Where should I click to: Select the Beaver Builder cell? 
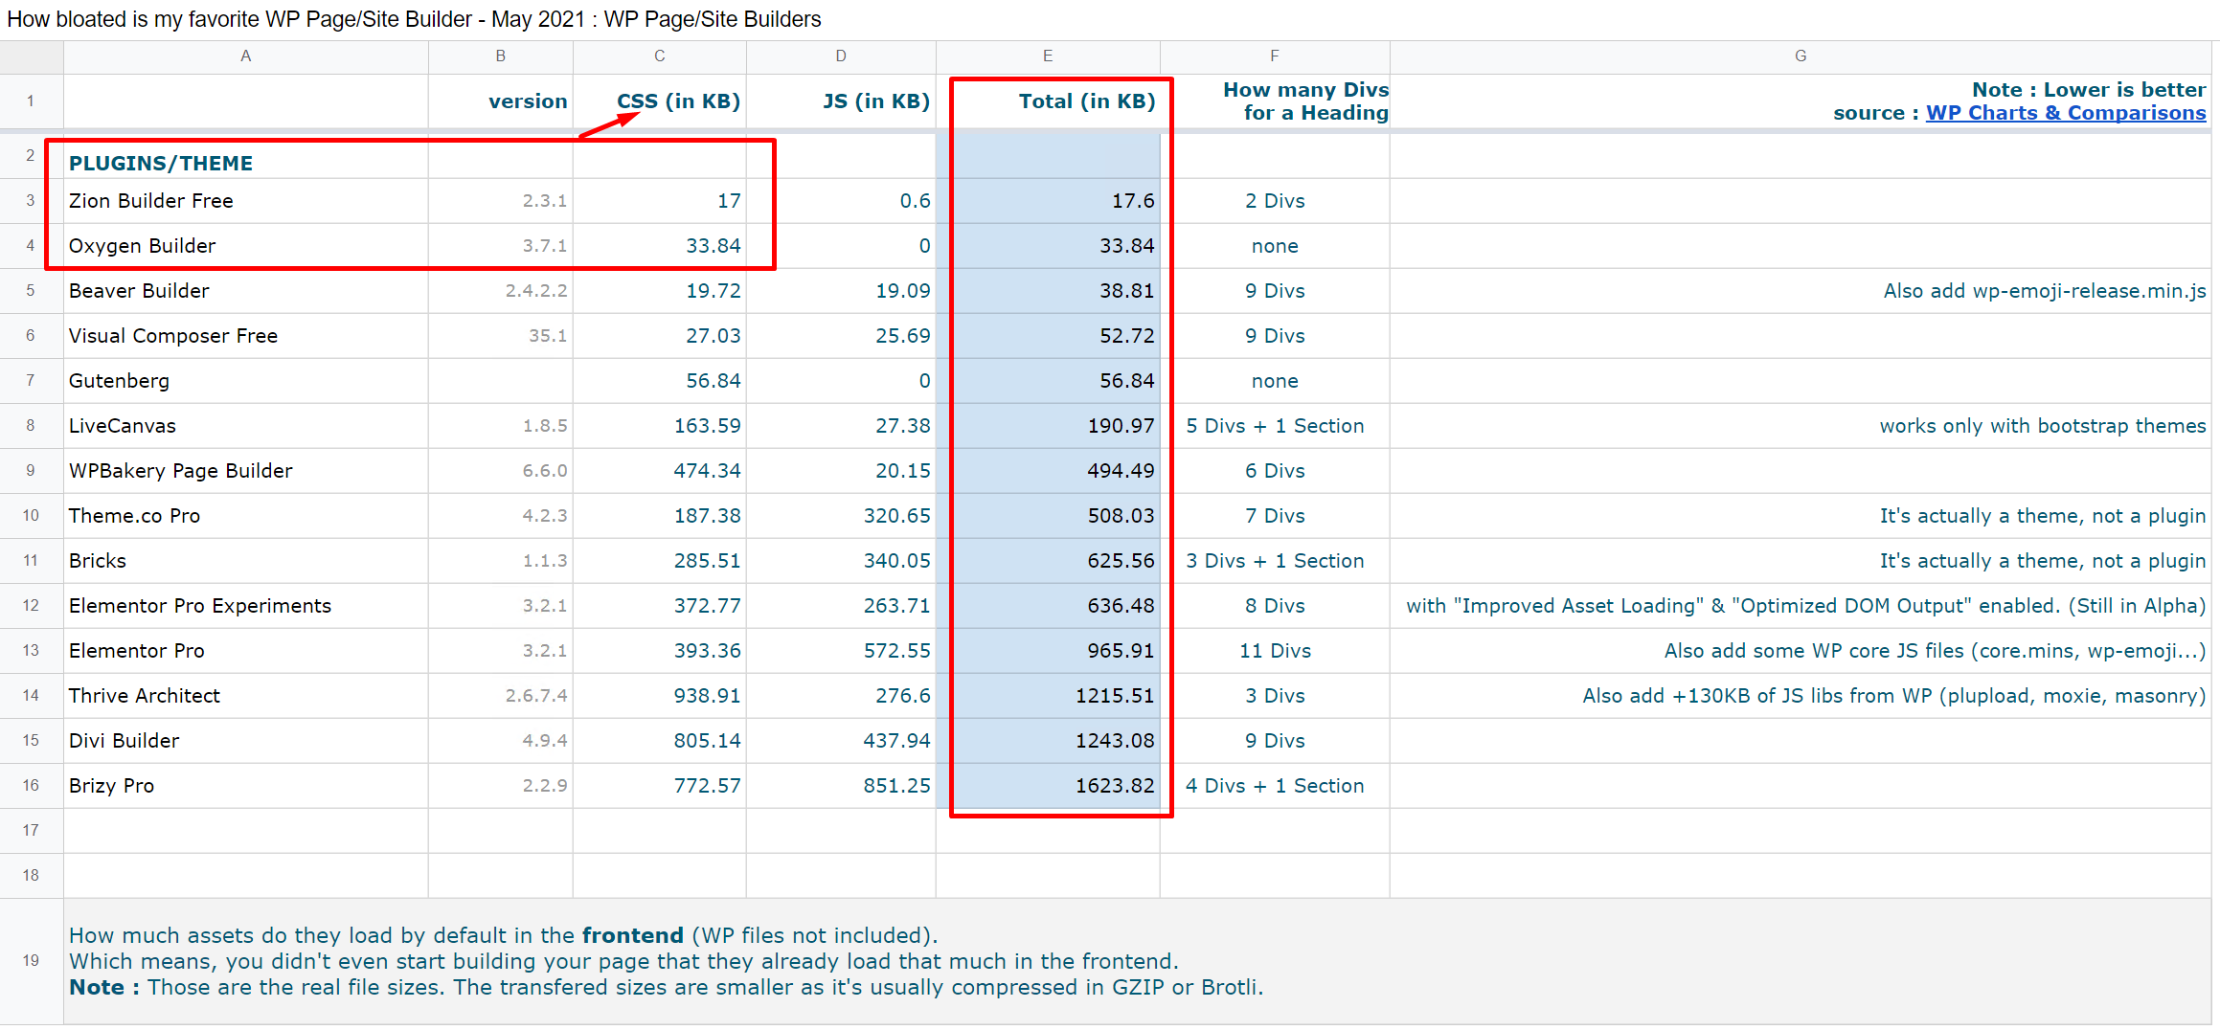coord(246,291)
